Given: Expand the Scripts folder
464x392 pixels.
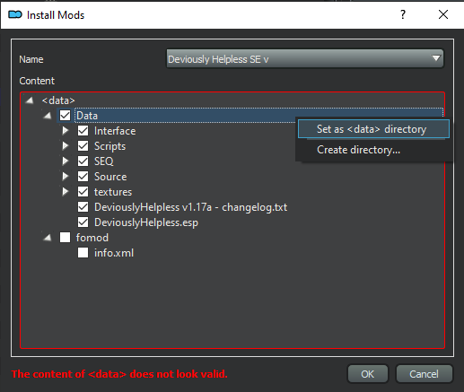Looking at the screenshot, I should point(65,146).
